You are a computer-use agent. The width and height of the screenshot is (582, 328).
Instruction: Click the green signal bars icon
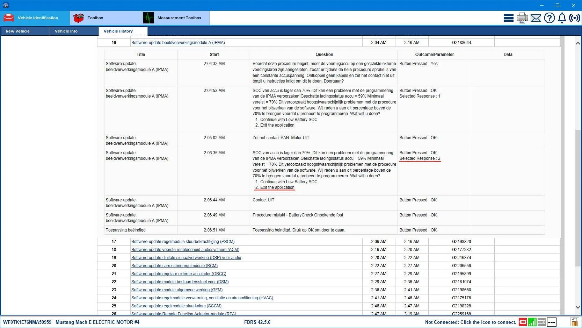point(532,322)
